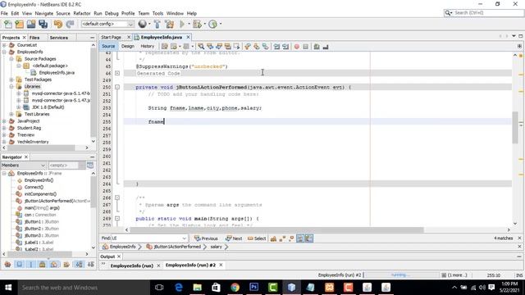Toggle Show Fields filter in Navigator

point(20,265)
